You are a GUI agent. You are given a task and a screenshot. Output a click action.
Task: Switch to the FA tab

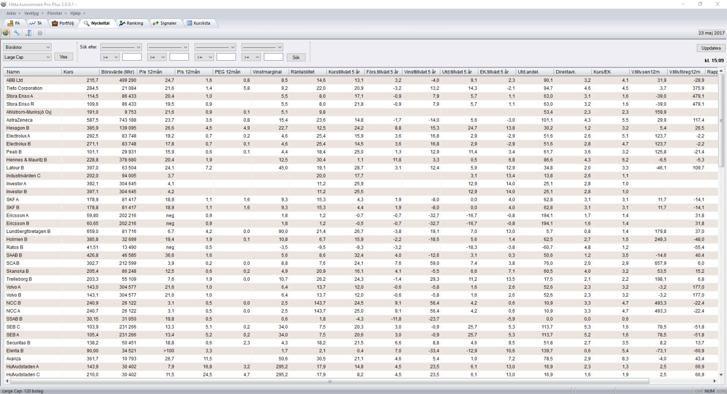coord(13,23)
